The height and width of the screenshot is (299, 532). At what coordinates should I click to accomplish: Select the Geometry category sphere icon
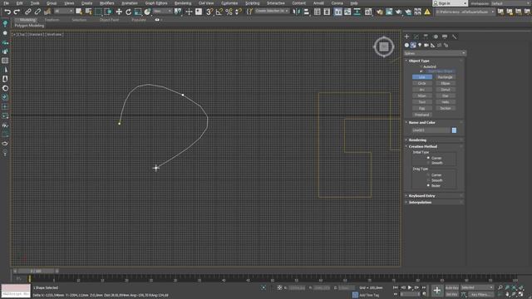coord(406,45)
